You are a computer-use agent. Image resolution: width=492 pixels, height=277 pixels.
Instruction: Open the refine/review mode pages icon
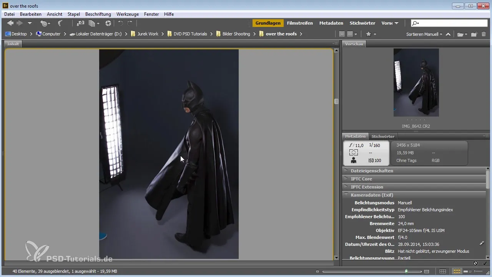point(94,23)
